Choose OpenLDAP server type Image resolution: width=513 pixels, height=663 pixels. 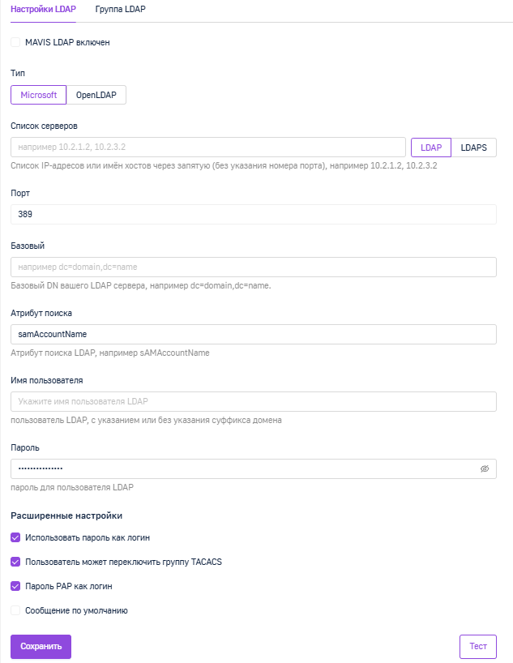tap(96, 95)
